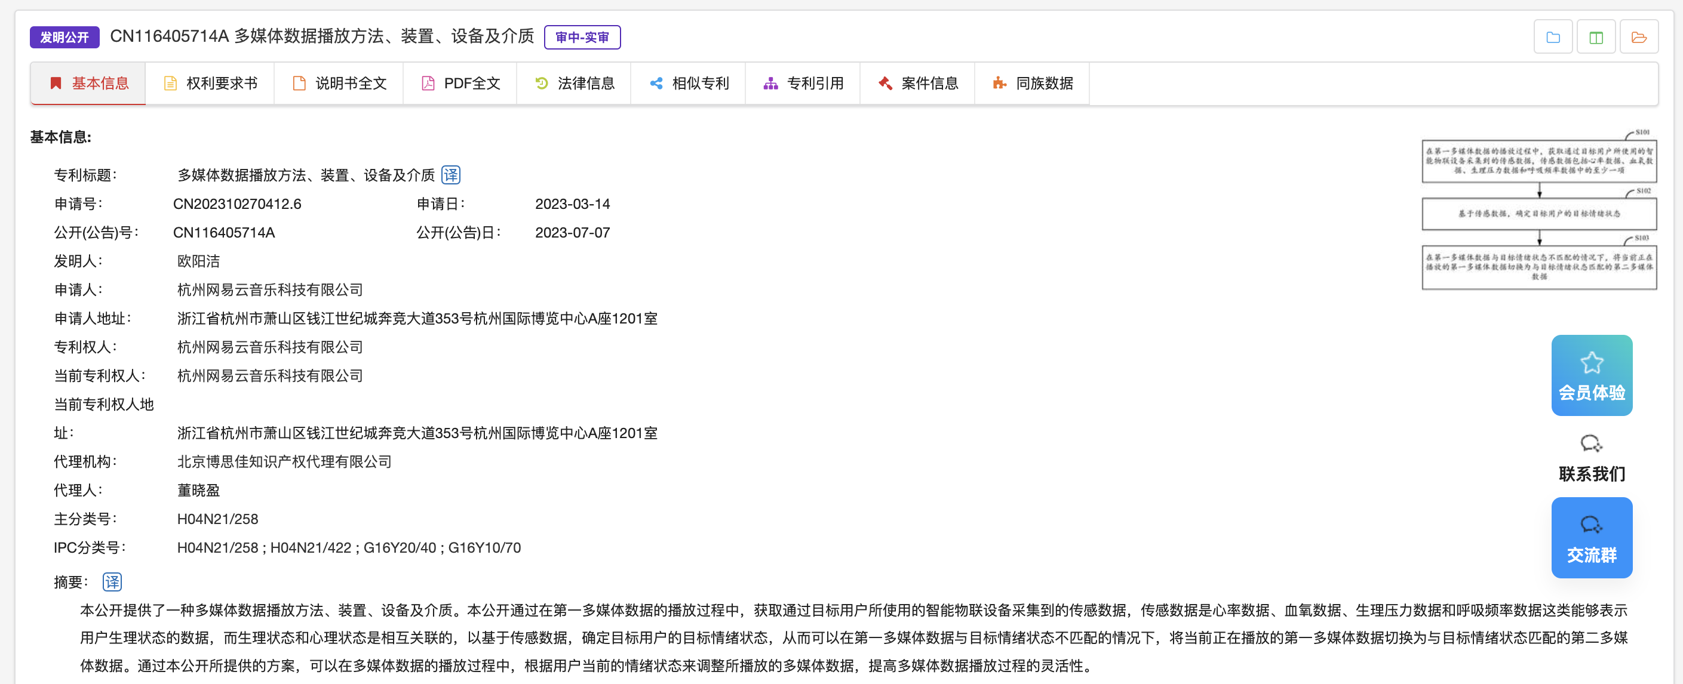Select the 同族数据 family data tab

[1032, 84]
